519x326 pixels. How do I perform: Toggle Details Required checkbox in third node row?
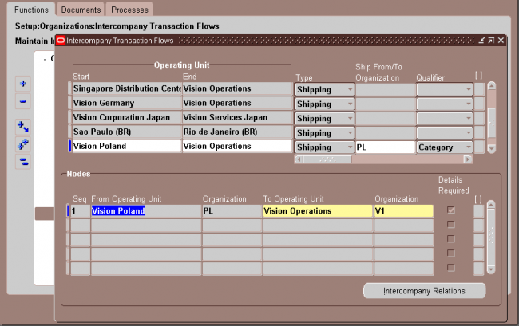click(x=451, y=239)
